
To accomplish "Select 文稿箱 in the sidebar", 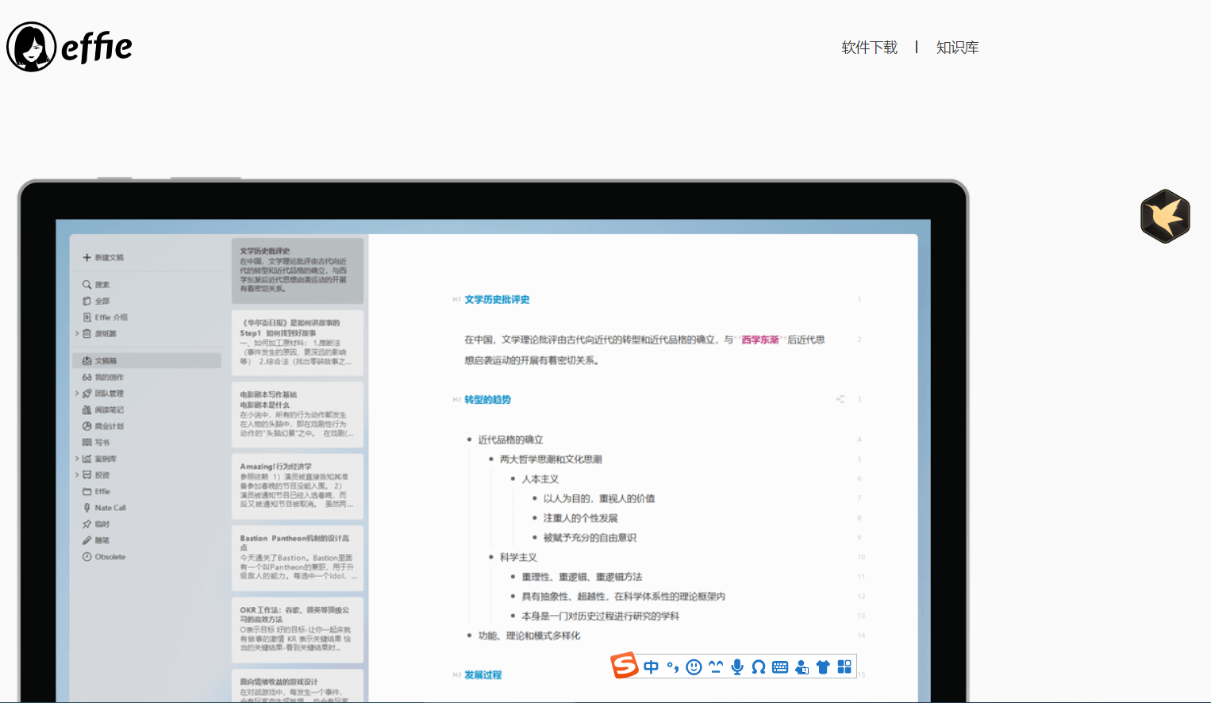I will (x=106, y=361).
